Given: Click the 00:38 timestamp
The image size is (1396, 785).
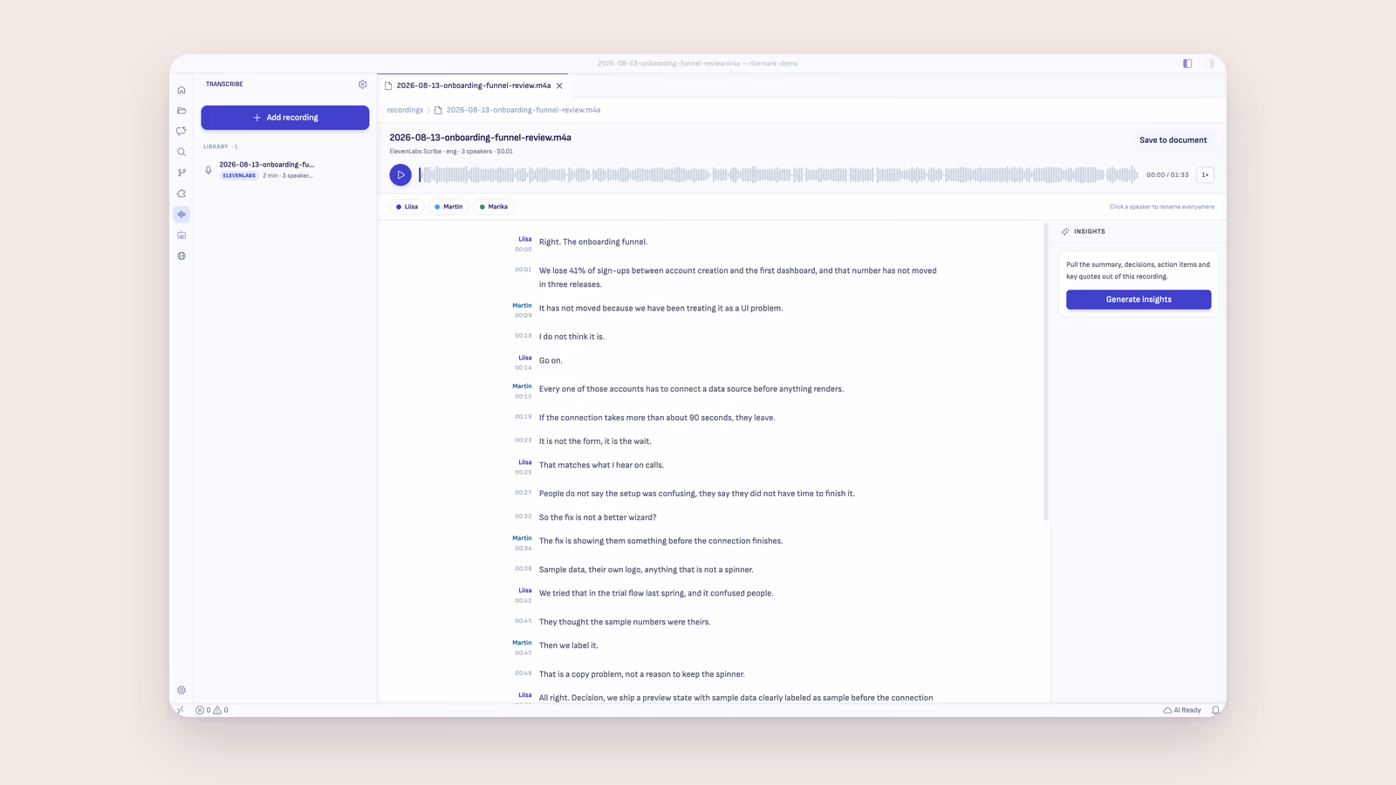Looking at the screenshot, I should [523, 569].
